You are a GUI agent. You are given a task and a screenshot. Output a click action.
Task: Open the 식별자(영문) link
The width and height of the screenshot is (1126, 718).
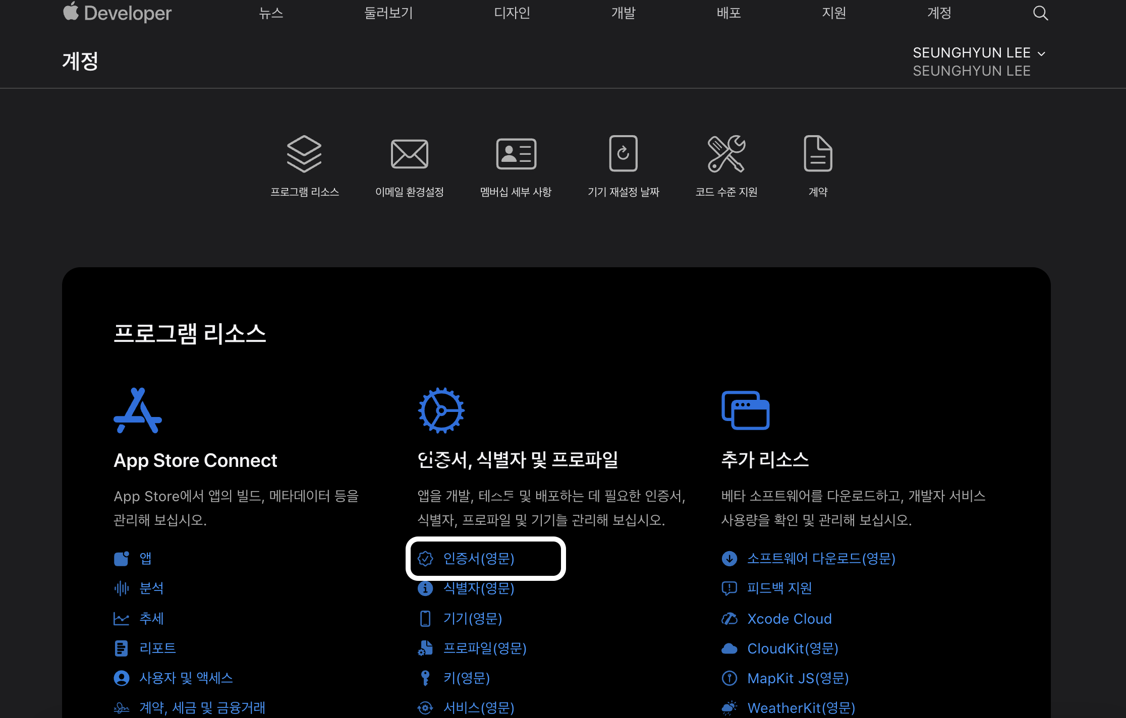(478, 588)
